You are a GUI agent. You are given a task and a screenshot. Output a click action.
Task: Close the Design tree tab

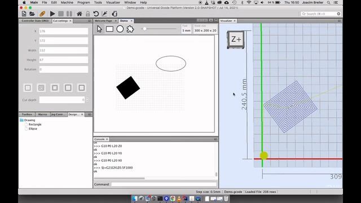click(x=82, y=114)
